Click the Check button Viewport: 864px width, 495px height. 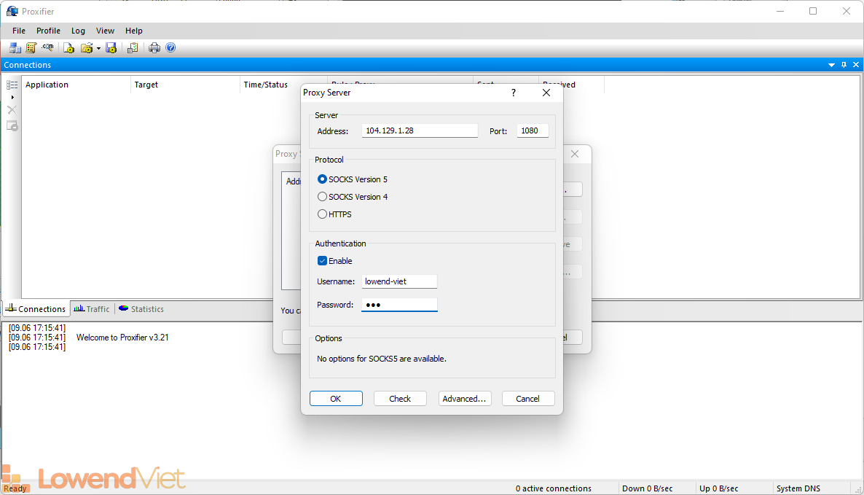tap(400, 399)
